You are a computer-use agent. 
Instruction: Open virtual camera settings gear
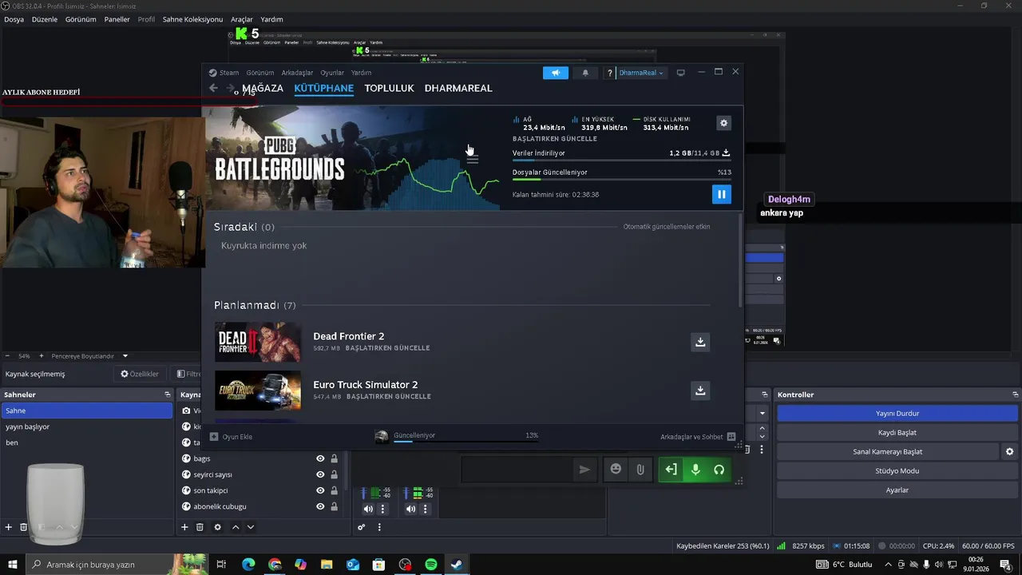pos(1009,452)
